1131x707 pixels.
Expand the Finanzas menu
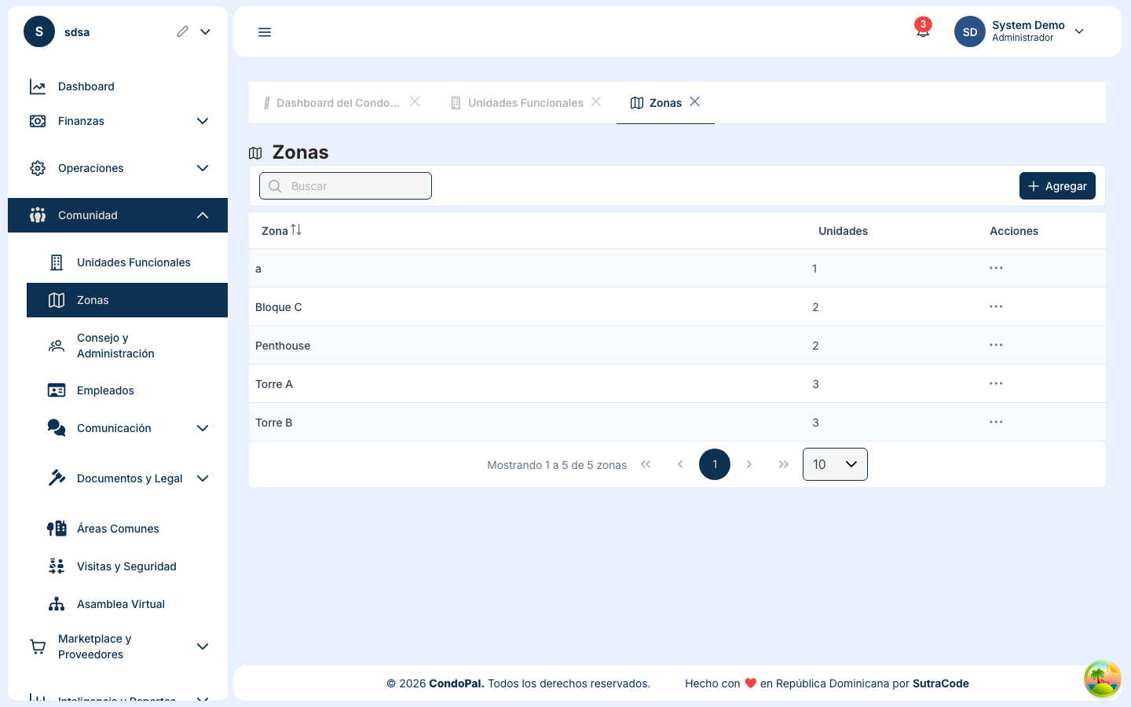tap(202, 121)
